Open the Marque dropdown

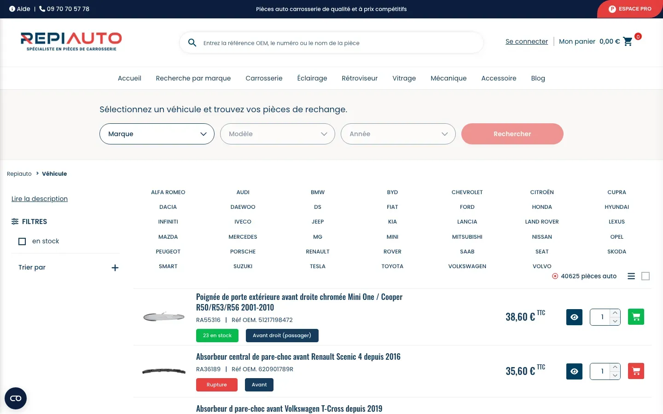coord(157,134)
